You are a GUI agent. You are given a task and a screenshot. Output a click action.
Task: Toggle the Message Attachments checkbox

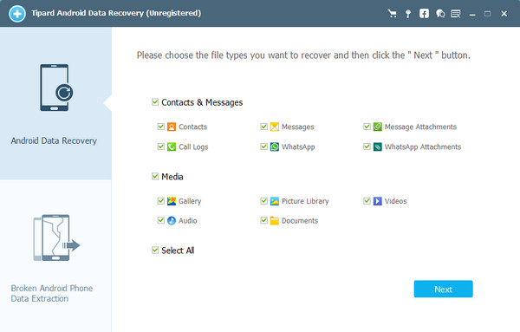coord(367,127)
